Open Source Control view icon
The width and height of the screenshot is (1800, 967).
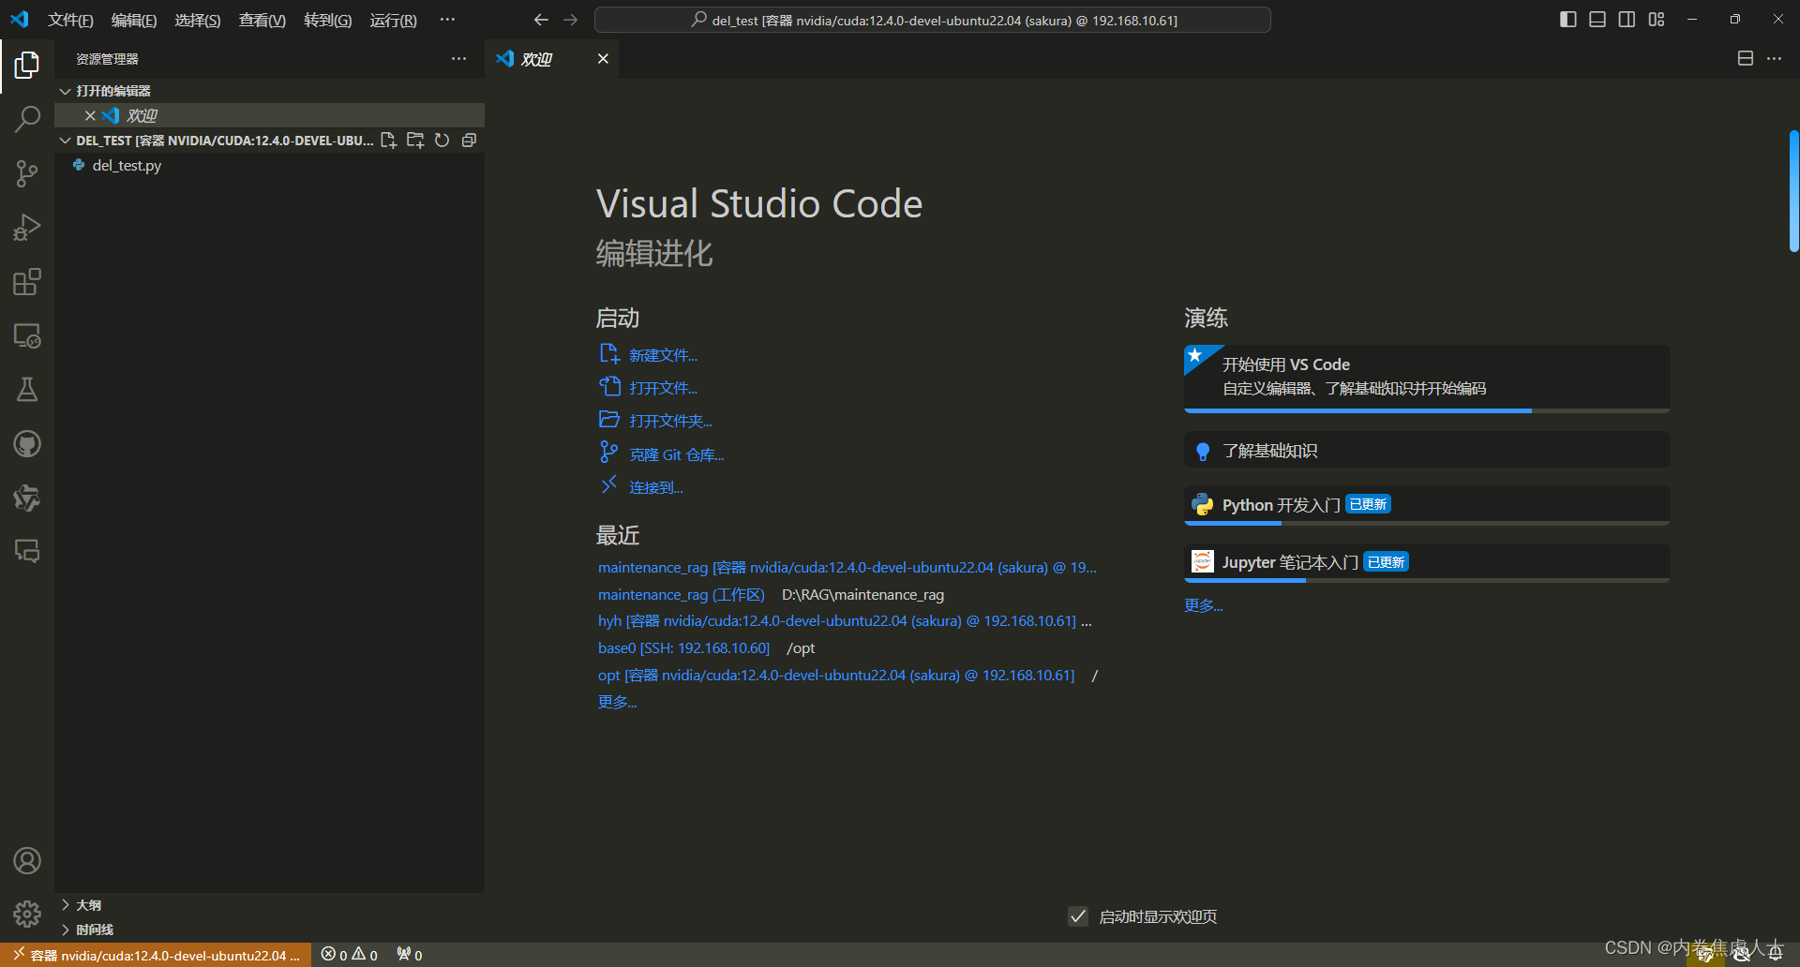point(27,173)
